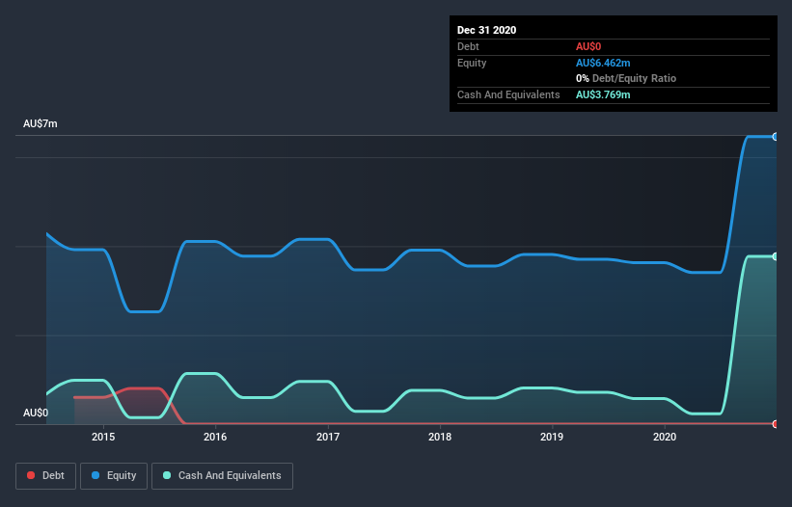
Task: Select the red Debt endpoint marker
Action: (776, 424)
